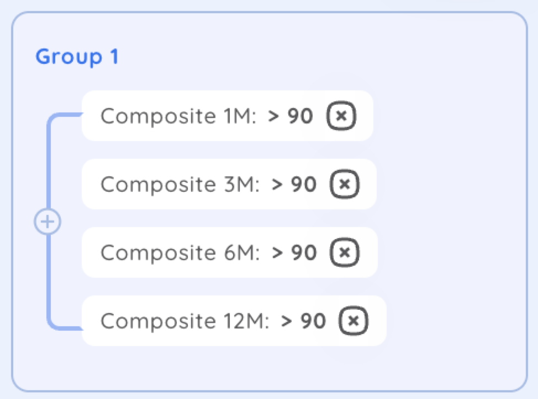Edit the 90 value on Composite 6M

304,253
